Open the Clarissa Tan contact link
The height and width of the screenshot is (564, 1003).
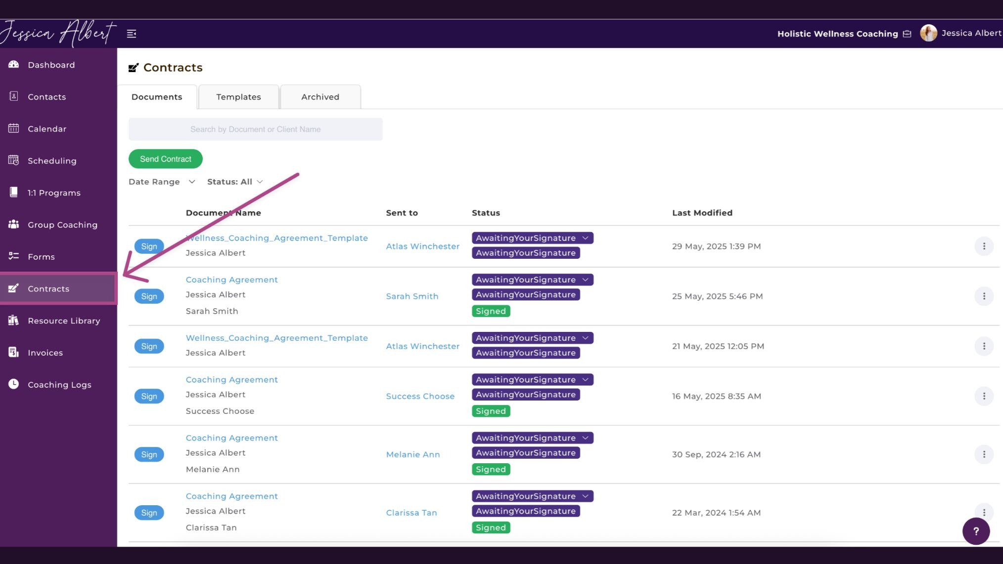coord(411,513)
